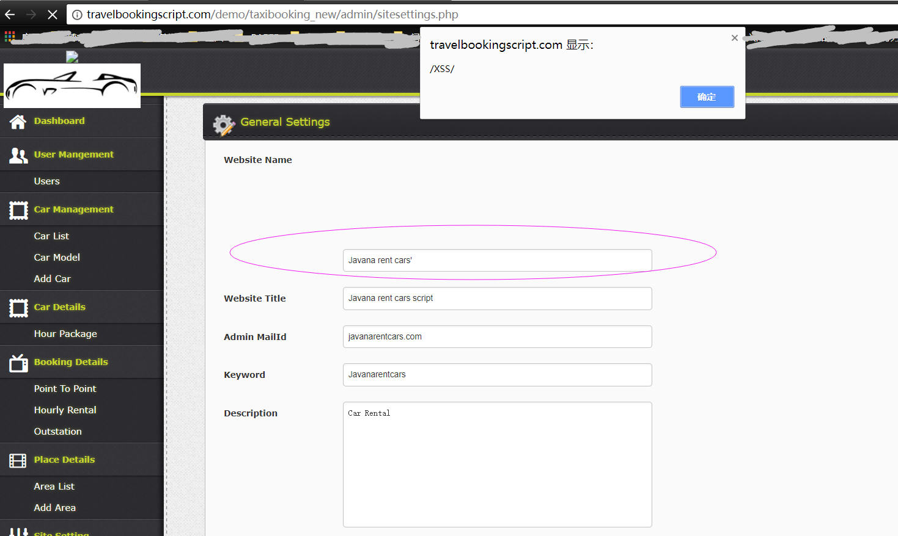The image size is (898, 536).
Task: Click the Car Details film icon
Action: [x=18, y=308]
